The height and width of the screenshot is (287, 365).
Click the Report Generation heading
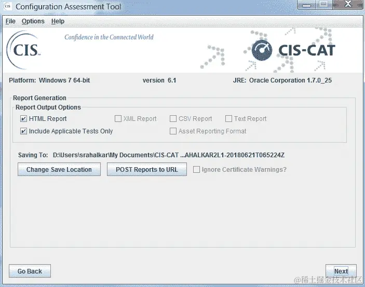pyautogui.click(x=39, y=98)
